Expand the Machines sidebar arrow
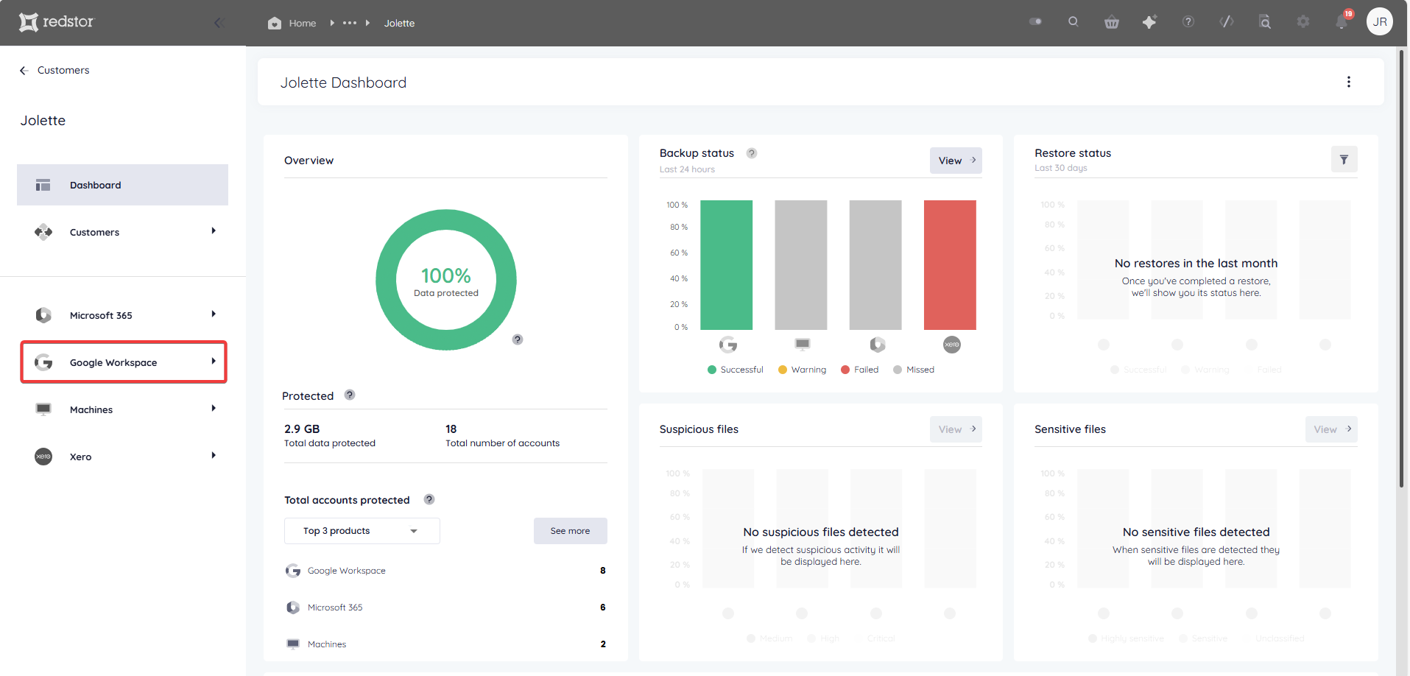The width and height of the screenshot is (1410, 676). click(x=214, y=409)
